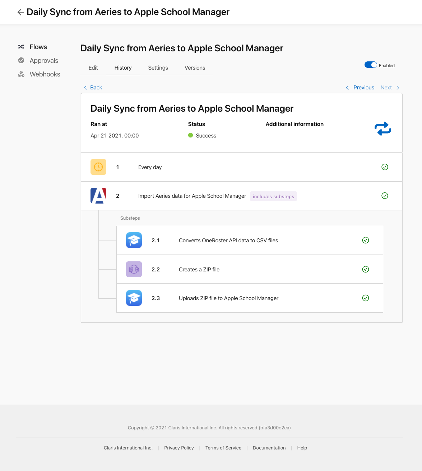Click the back arrow in the page header
Image resolution: width=422 pixels, height=471 pixels.
[x=20, y=12]
